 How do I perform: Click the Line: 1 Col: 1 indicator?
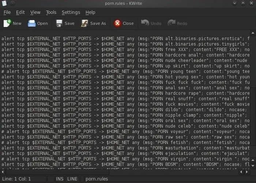tap(16, 179)
